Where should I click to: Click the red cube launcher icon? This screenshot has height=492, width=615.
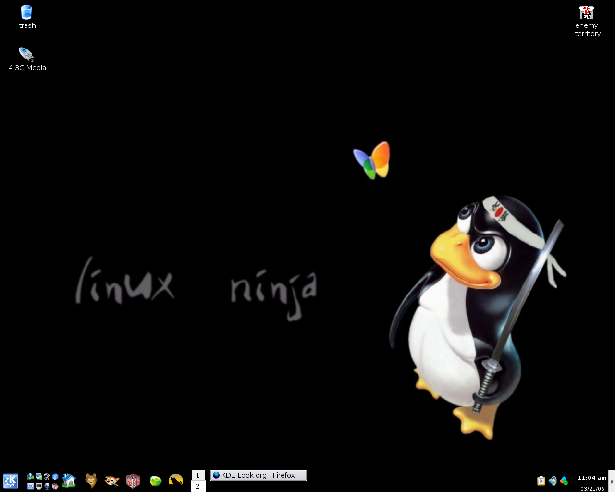133,480
